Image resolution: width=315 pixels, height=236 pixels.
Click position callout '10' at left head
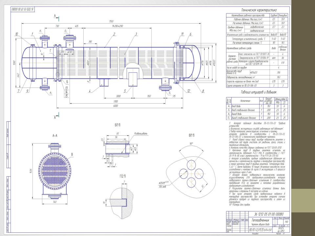point(16,34)
